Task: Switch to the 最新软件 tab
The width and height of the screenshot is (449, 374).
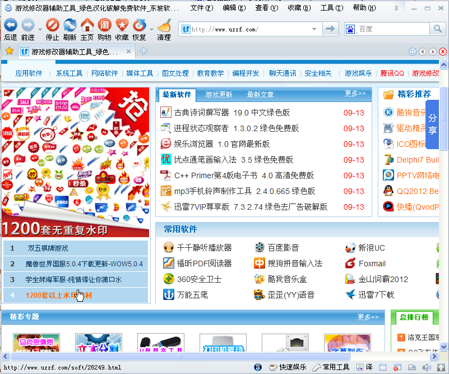Action: coord(177,95)
